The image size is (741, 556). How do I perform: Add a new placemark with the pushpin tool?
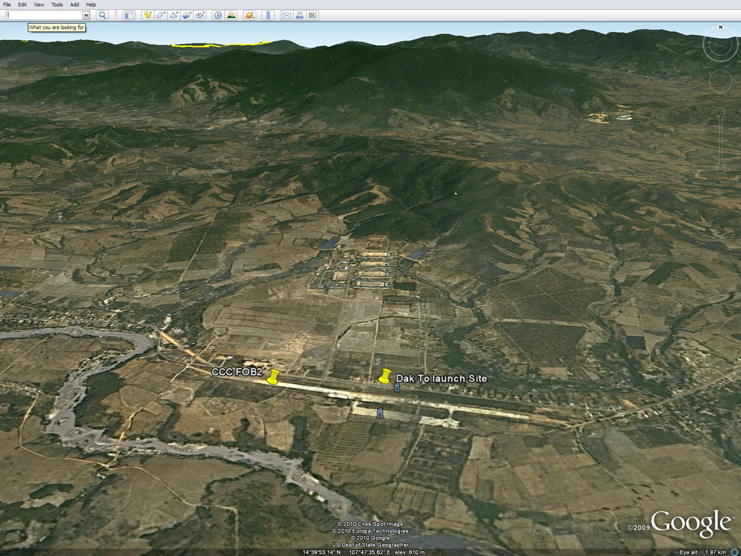pos(148,15)
